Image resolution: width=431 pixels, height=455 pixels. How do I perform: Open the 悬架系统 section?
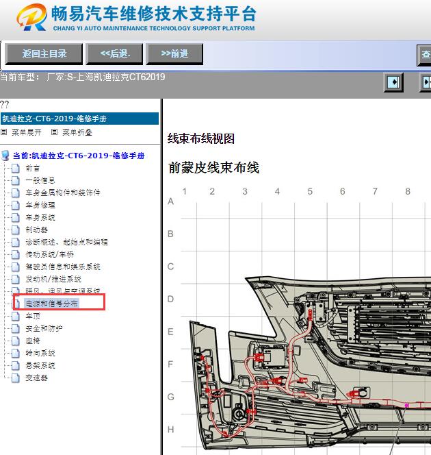pyautogui.click(x=40, y=365)
